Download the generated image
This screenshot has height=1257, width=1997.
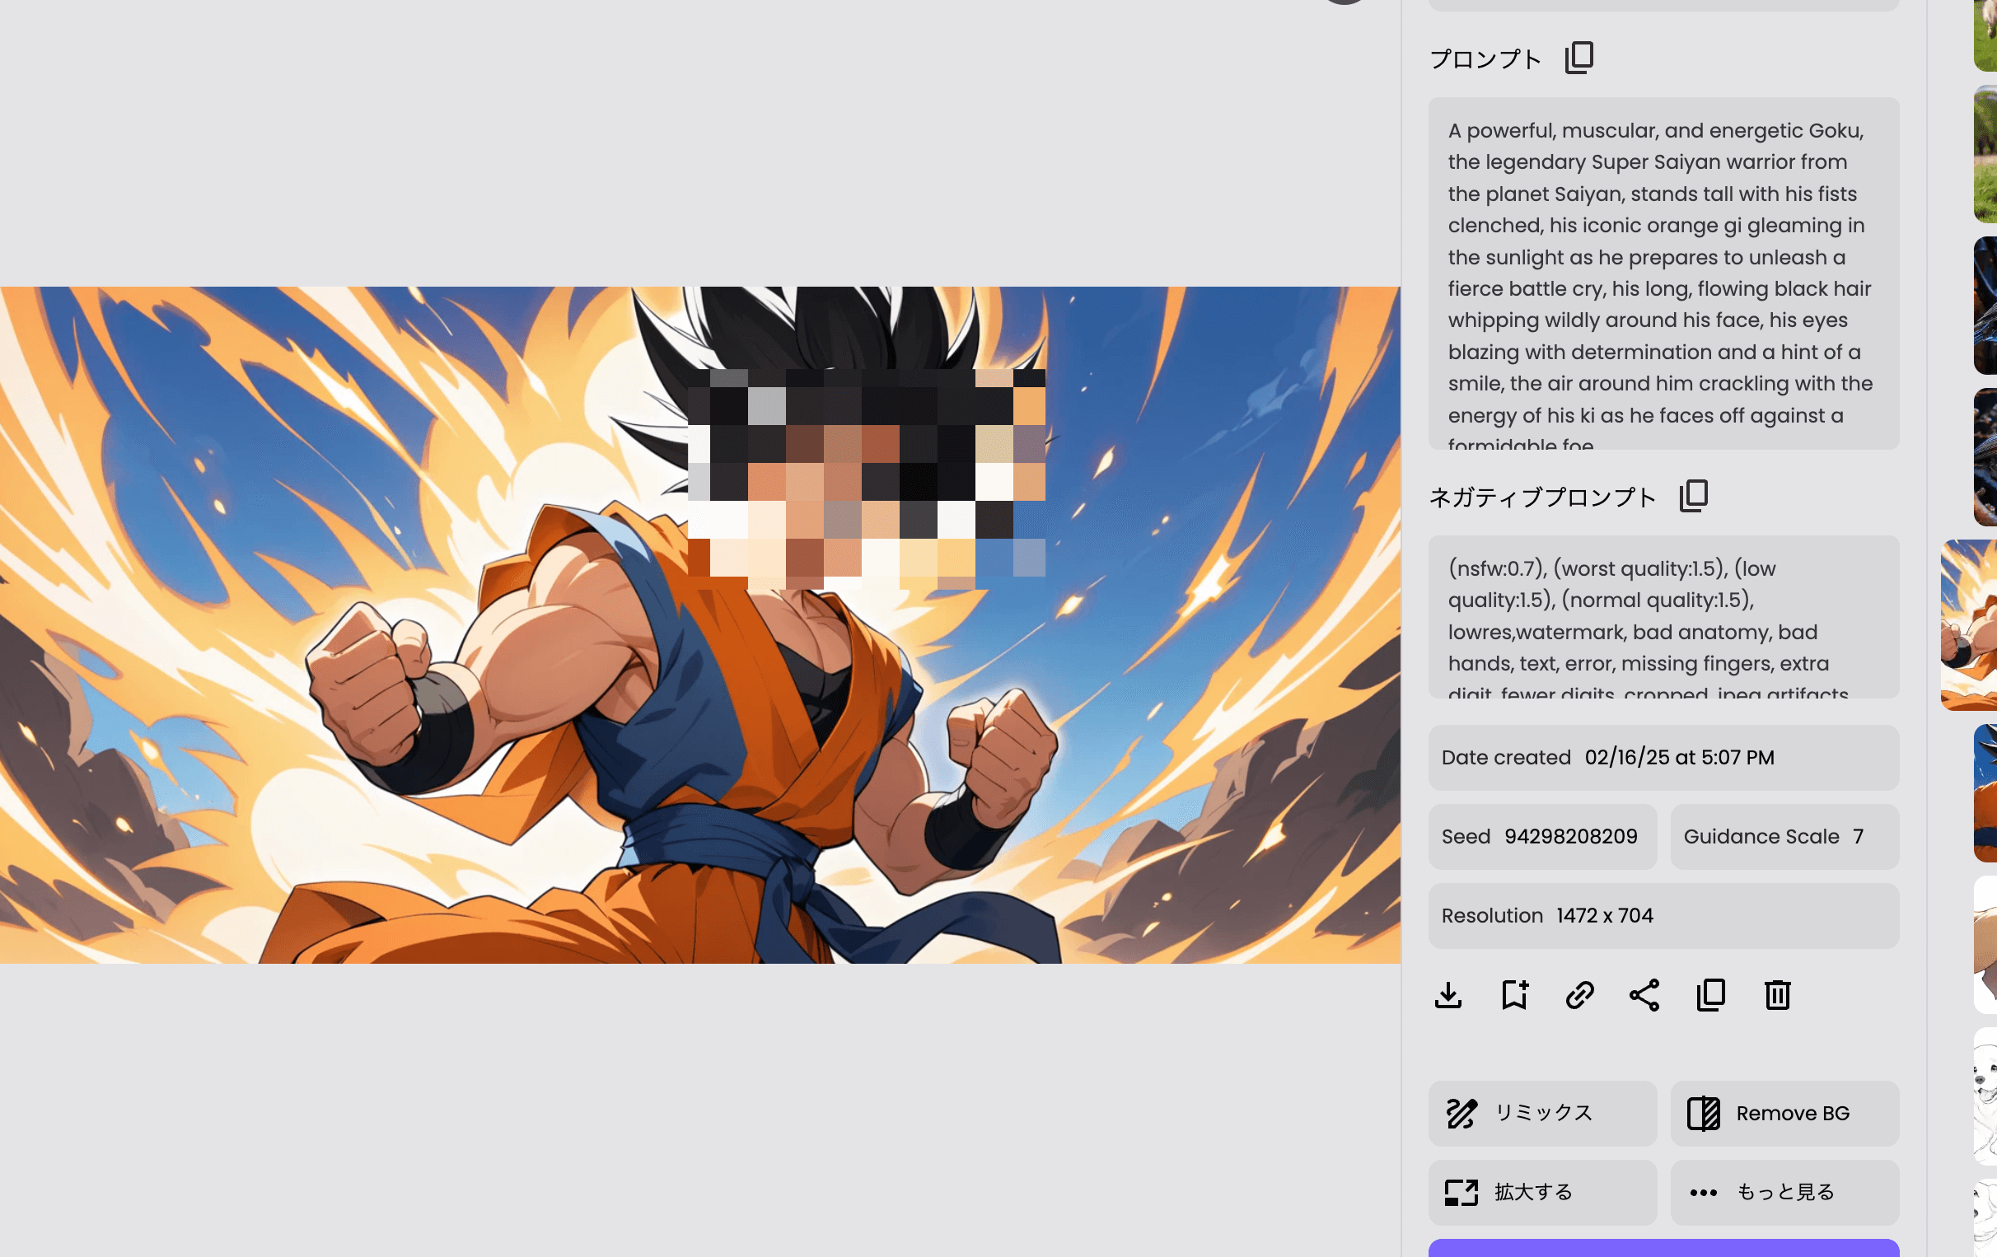1448,995
